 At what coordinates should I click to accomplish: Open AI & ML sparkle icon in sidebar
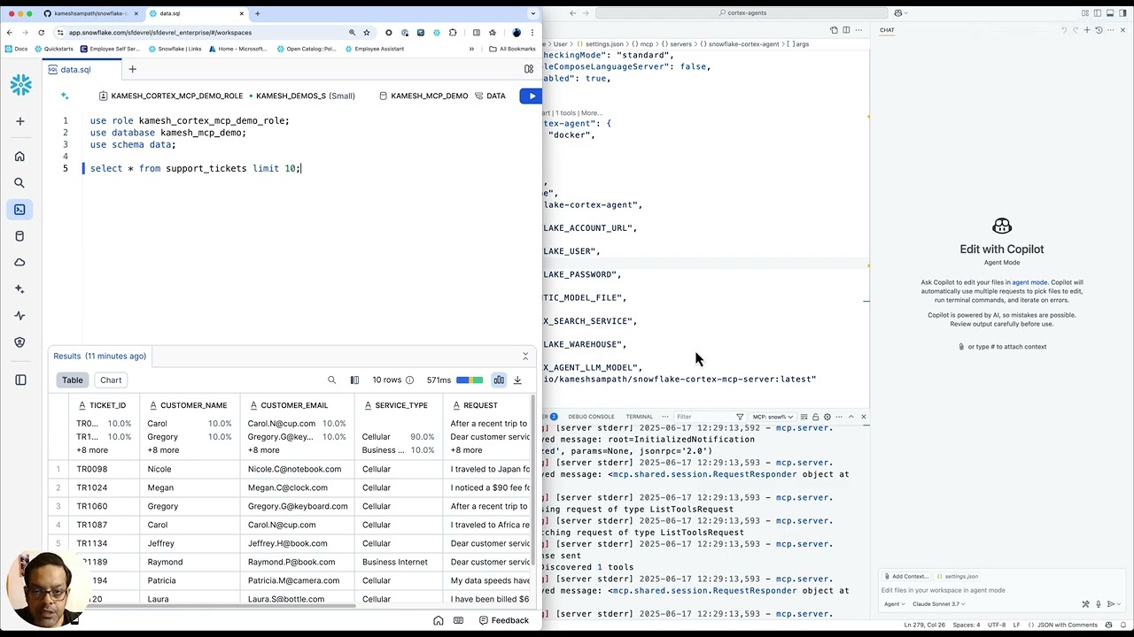click(x=19, y=289)
